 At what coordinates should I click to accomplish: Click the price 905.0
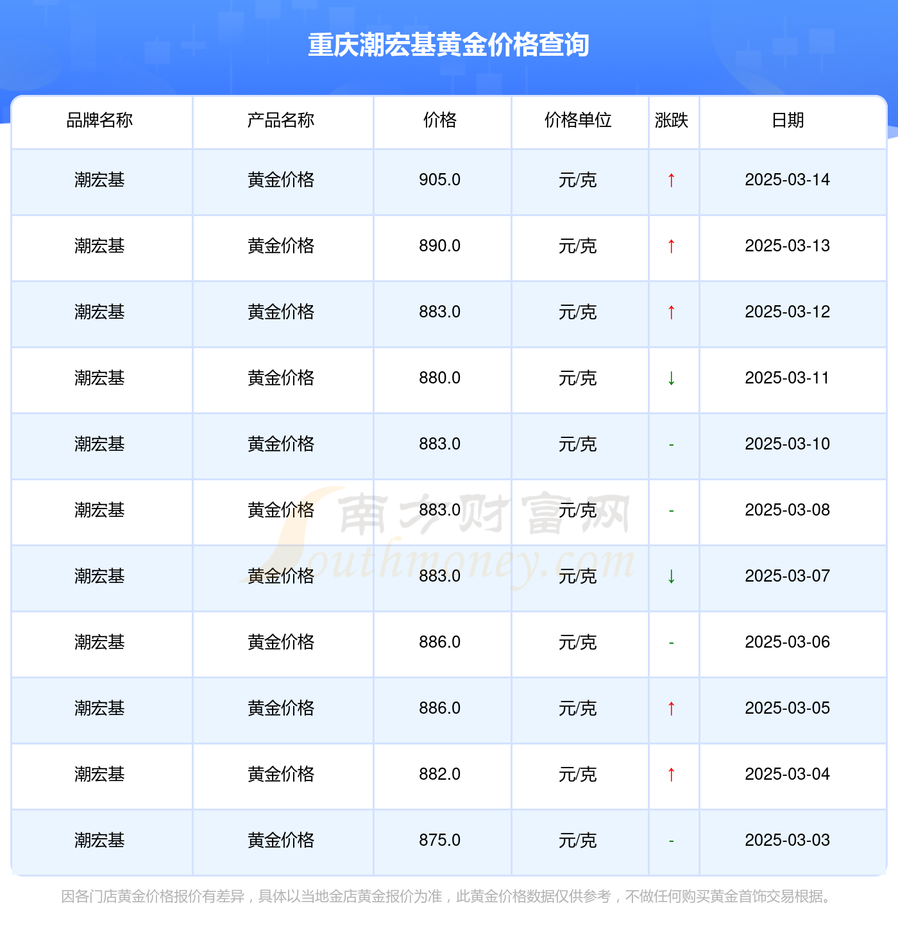coord(440,180)
